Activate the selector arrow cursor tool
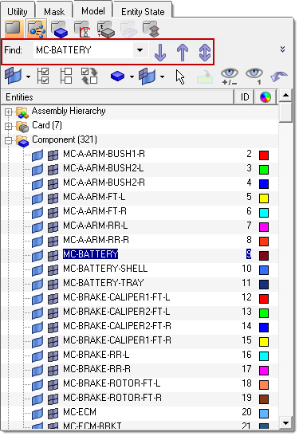 click(180, 77)
